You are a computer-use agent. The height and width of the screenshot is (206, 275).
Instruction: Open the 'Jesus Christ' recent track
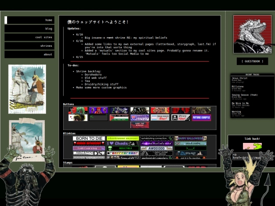239,78
